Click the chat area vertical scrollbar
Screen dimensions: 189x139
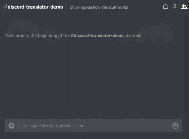pos(186,64)
